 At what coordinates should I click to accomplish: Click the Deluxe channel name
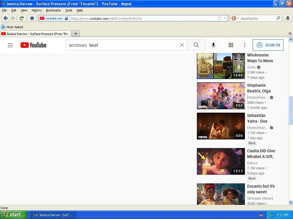252,163
